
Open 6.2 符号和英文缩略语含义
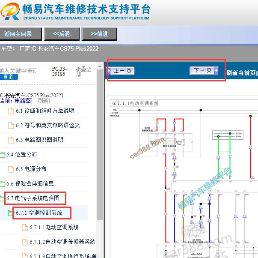click(48, 125)
